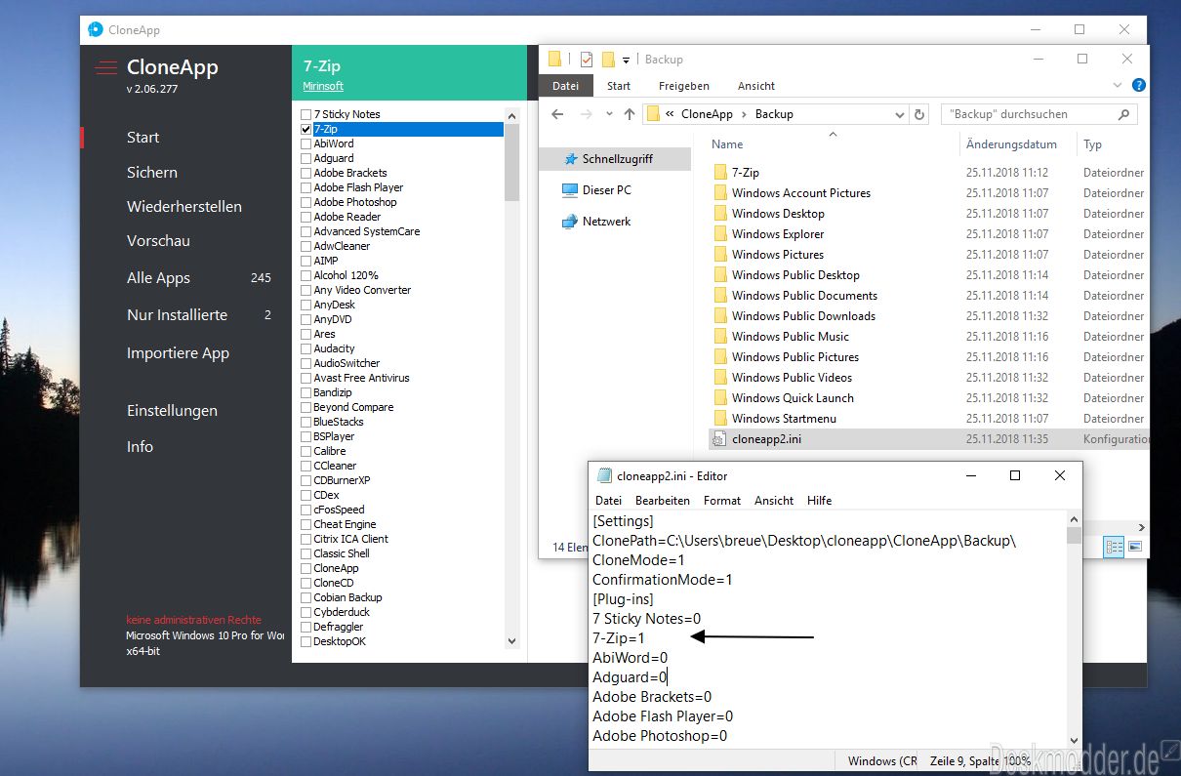
Task: Select Windows Desktop folder icon
Action: [x=720, y=214]
